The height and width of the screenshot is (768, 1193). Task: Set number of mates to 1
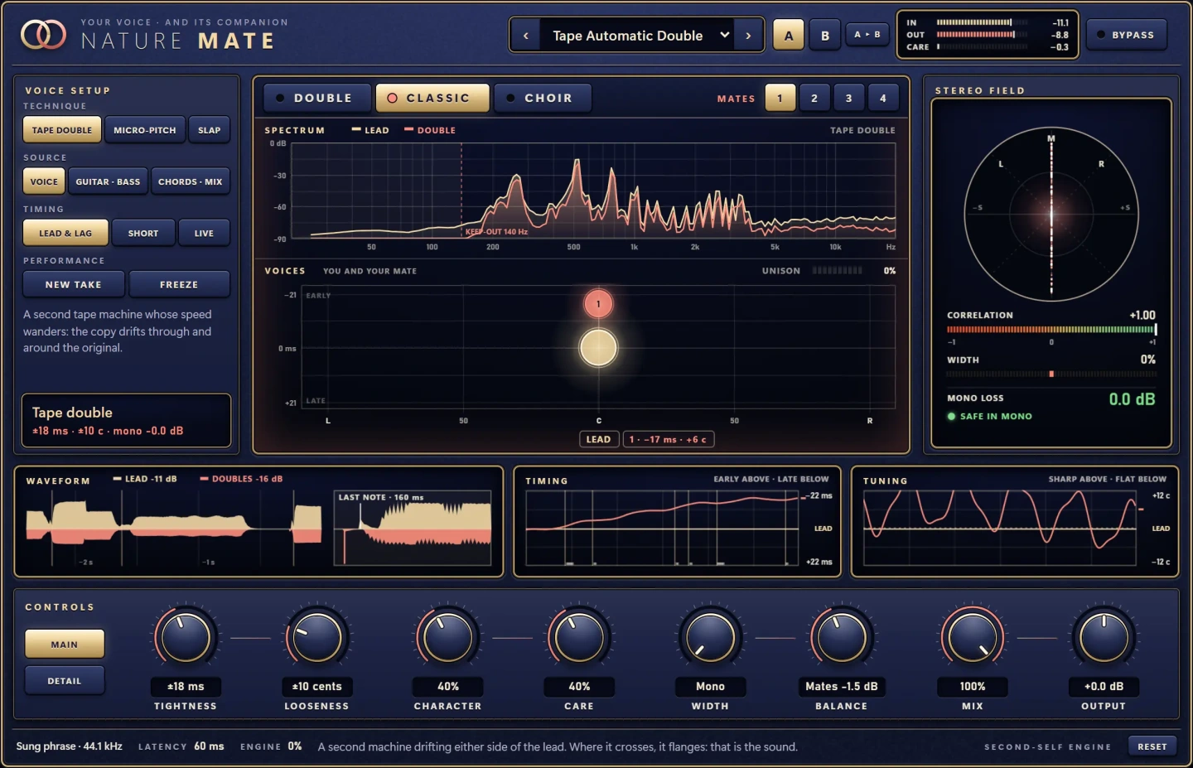pyautogui.click(x=780, y=98)
